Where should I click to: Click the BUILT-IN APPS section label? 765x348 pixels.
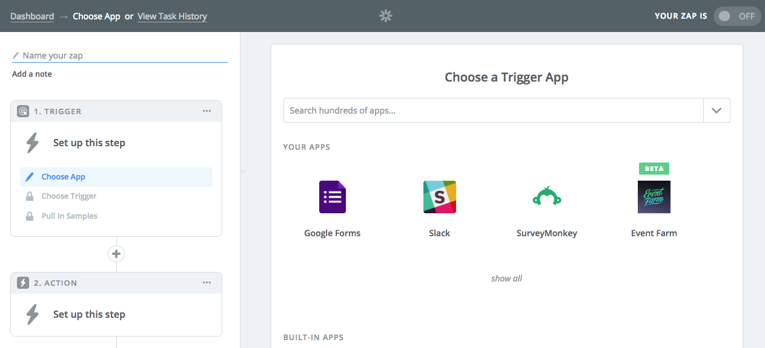313,337
